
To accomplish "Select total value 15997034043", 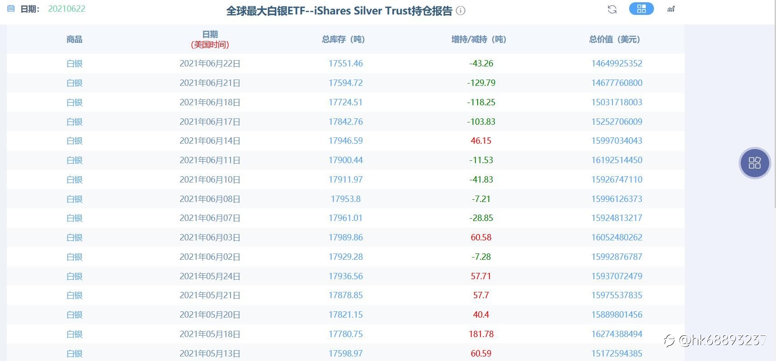I will click(x=617, y=141).
